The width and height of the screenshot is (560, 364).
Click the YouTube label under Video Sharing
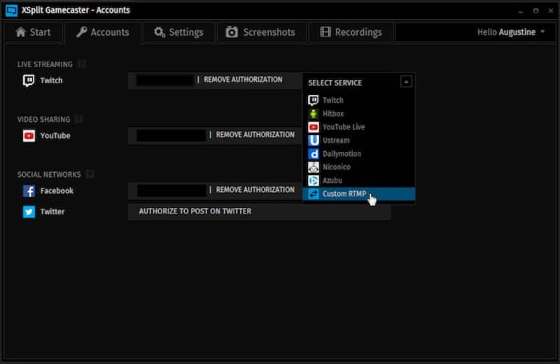[x=55, y=136]
